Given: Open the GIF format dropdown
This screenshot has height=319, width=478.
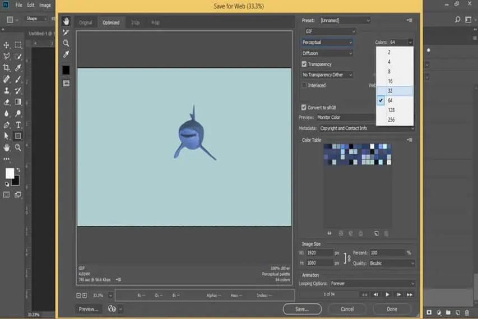Looking at the screenshot, I should 331,31.
